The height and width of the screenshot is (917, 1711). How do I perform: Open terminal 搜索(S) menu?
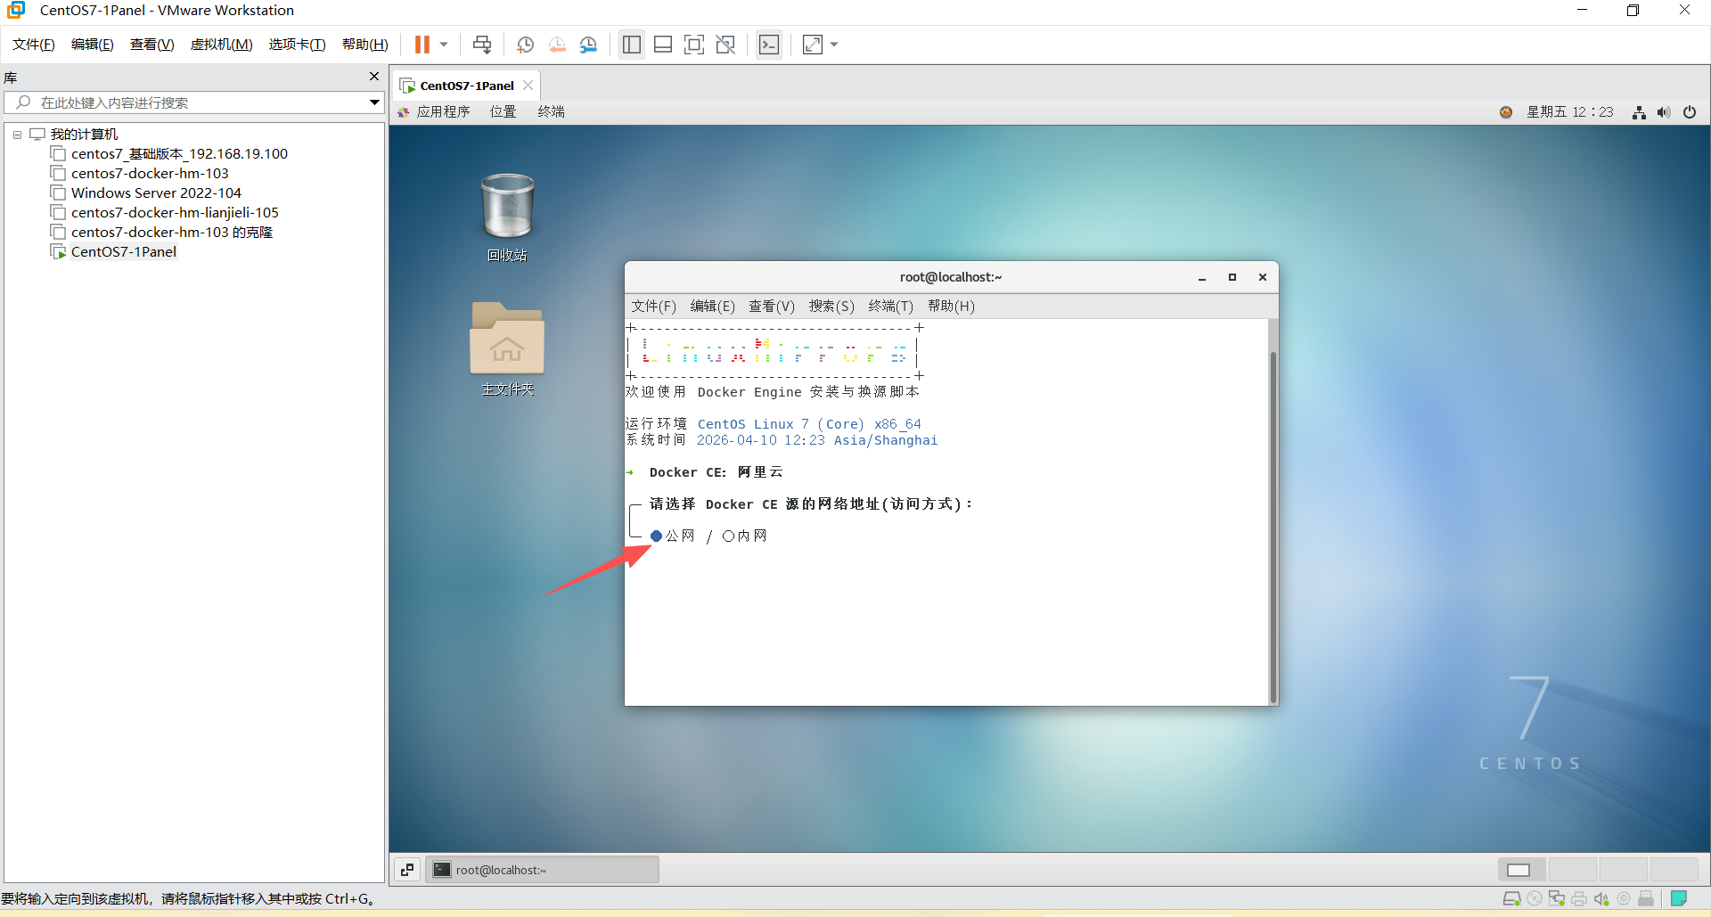click(x=831, y=306)
